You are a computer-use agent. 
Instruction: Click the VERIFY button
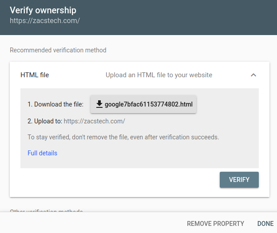click(239, 180)
